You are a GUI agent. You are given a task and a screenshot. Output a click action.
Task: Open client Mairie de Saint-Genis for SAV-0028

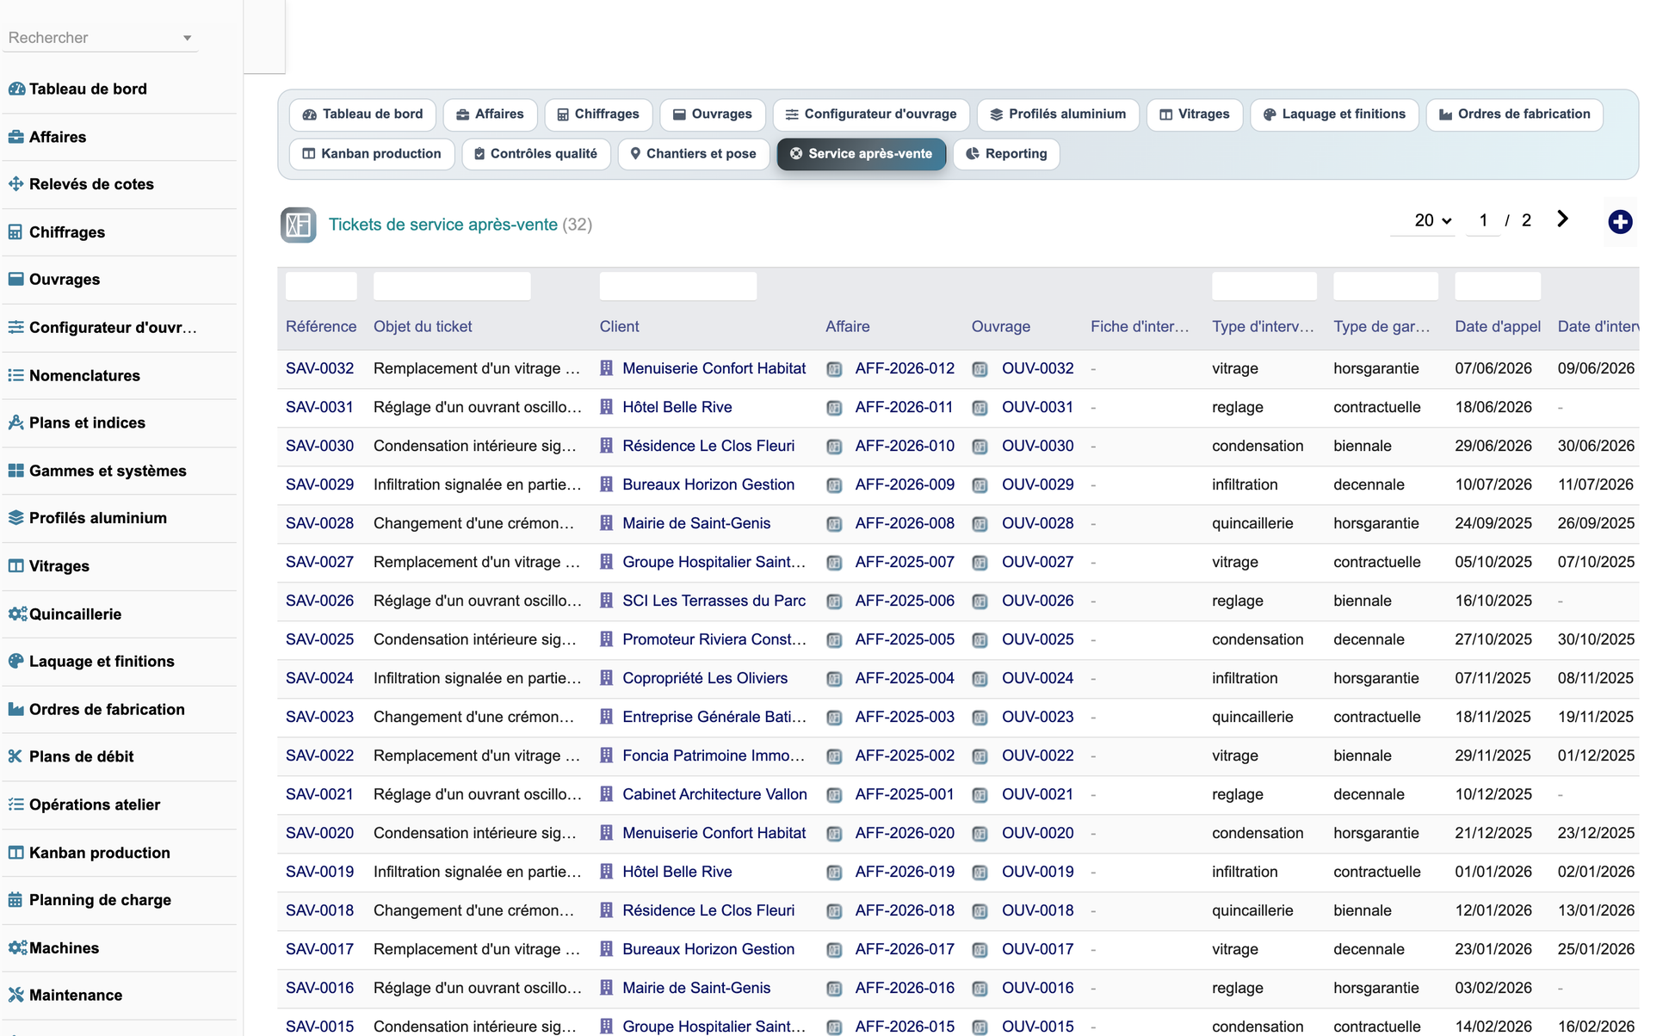(x=696, y=523)
